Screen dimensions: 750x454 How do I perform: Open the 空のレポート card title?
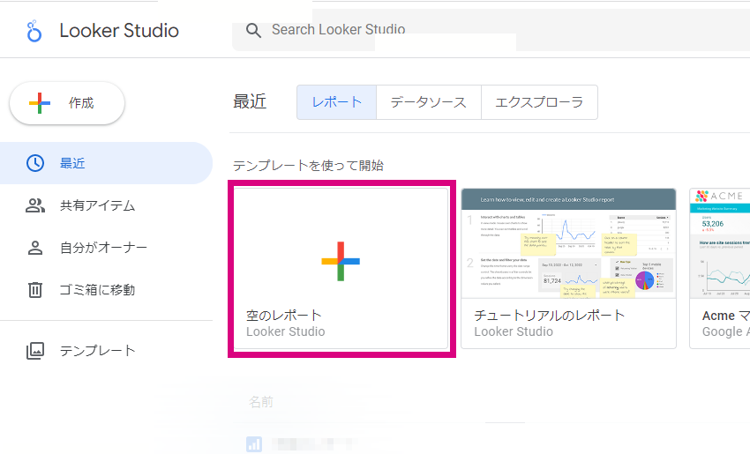tap(283, 316)
